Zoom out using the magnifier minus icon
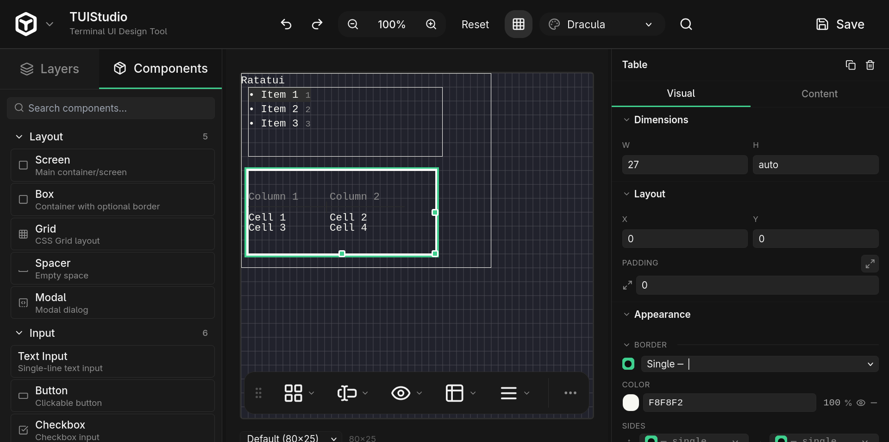 pyautogui.click(x=353, y=24)
